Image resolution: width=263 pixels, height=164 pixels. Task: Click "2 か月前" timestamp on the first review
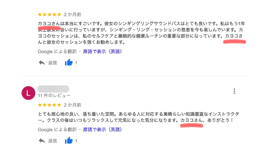pos(72,14)
